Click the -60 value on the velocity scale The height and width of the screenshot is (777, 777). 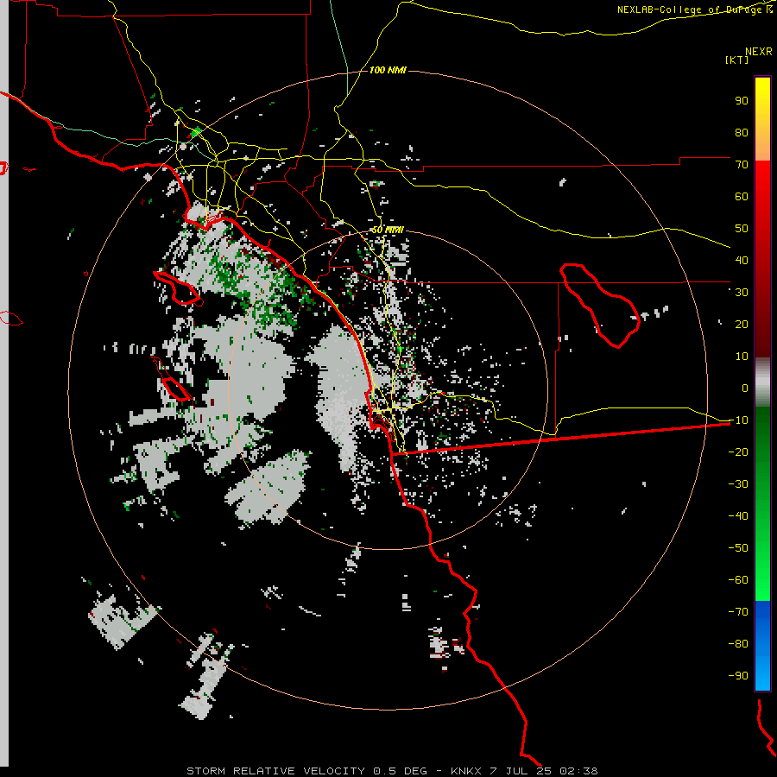(738, 580)
